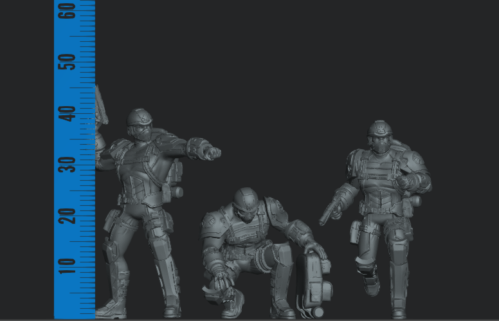Image resolution: width=499 pixels, height=321 pixels.
Task: Select the left soldier's thigh holster
Action: (x=111, y=222)
